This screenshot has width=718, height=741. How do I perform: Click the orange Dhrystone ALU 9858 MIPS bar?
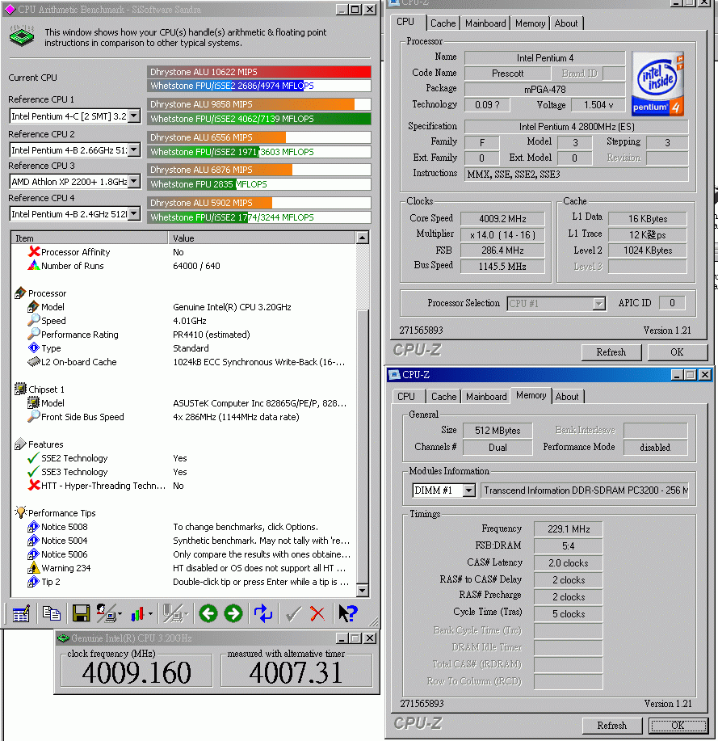click(x=259, y=104)
